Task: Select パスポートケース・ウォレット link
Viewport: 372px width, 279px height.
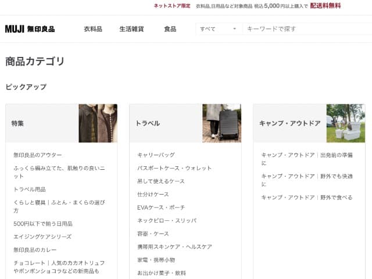Action: [174, 168]
